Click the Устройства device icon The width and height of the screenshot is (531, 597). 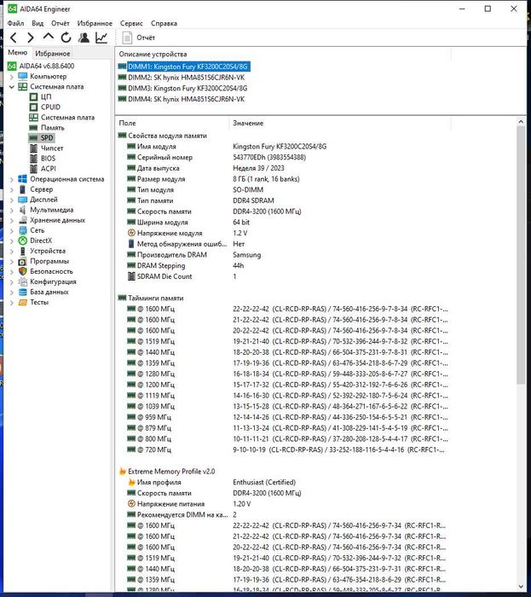click(x=23, y=251)
